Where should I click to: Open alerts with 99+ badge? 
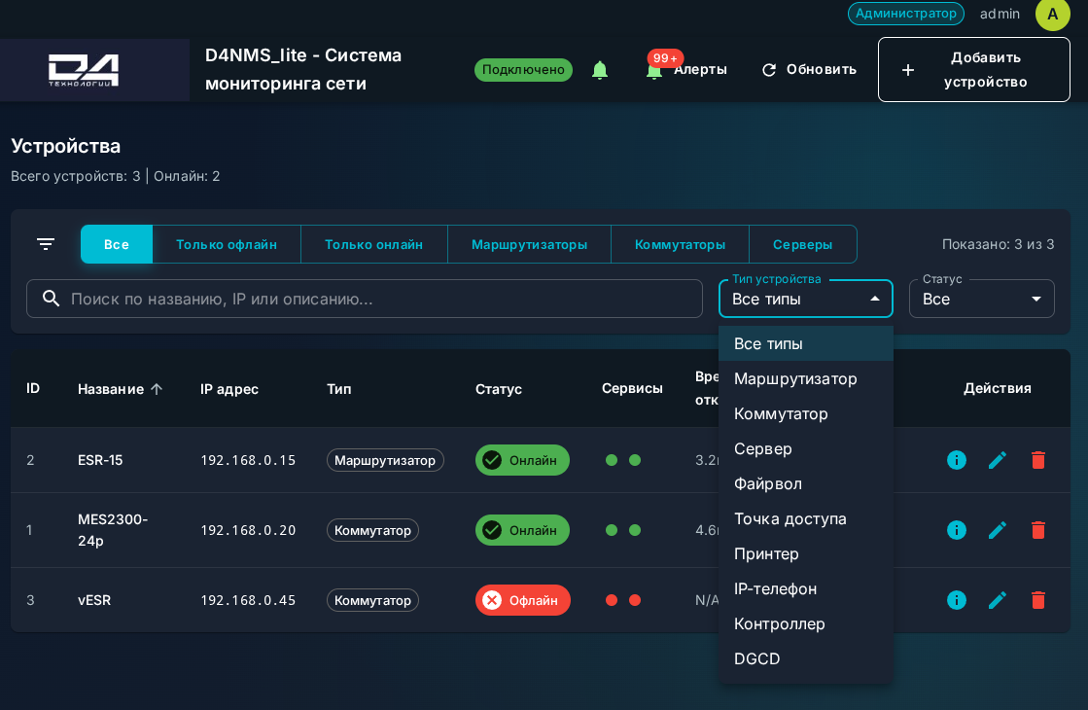[x=685, y=69]
